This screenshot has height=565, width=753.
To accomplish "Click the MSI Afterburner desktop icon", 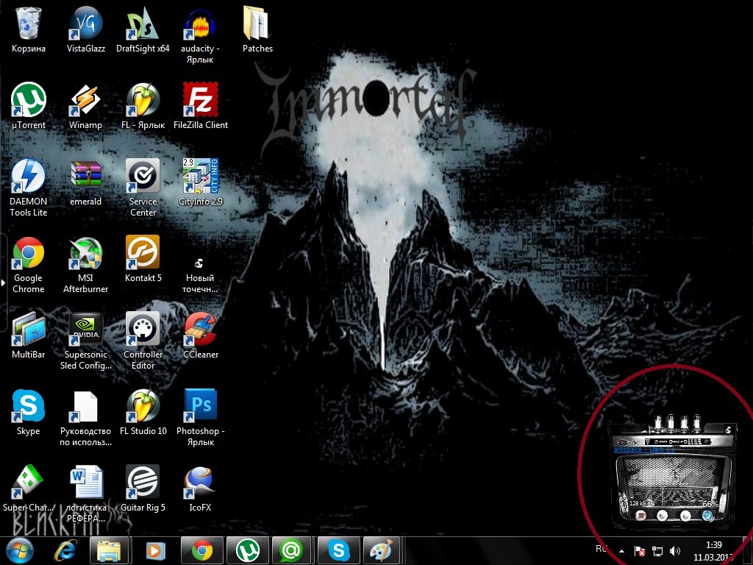I will (x=85, y=265).
